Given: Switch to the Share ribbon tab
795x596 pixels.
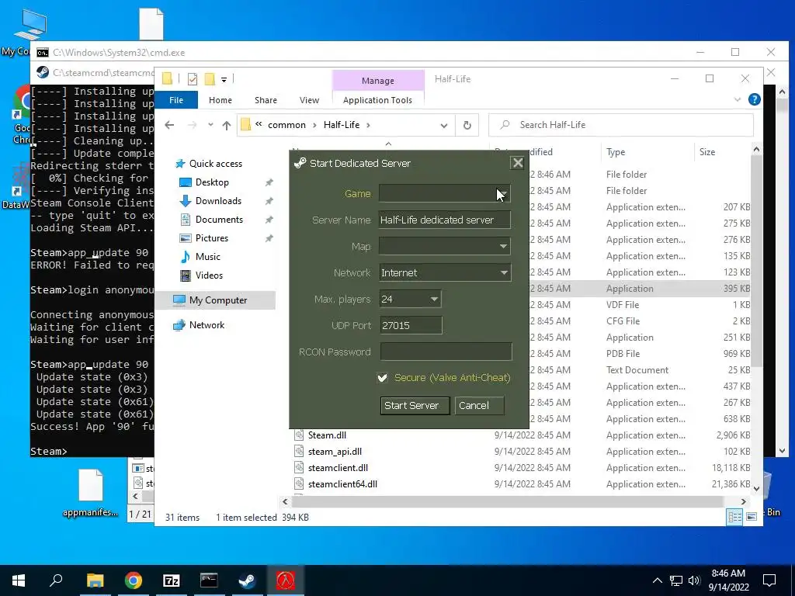Looking at the screenshot, I should [x=266, y=100].
